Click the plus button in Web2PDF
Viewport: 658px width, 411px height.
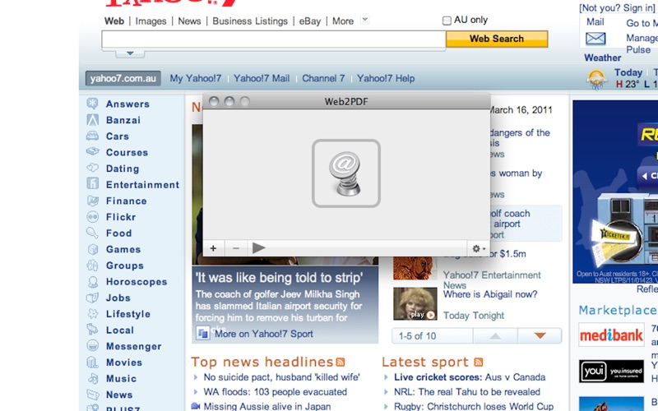[x=213, y=248]
